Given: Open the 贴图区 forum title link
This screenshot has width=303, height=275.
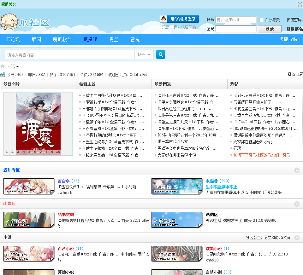Looking at the screenshot, I should (x=211, y=215).
